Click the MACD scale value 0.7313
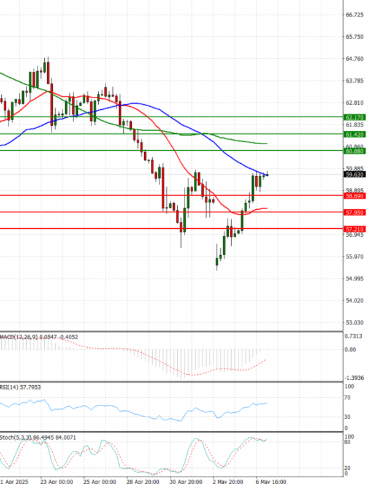Viewport: 368px width, 484px height. [x=353, y=336]
